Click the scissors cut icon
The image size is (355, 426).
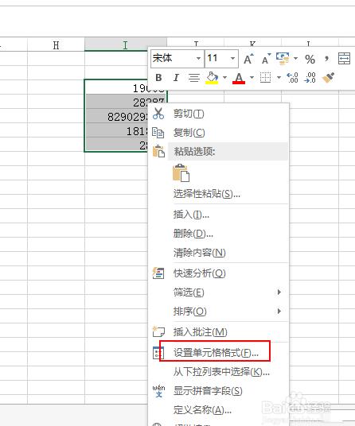158,114
